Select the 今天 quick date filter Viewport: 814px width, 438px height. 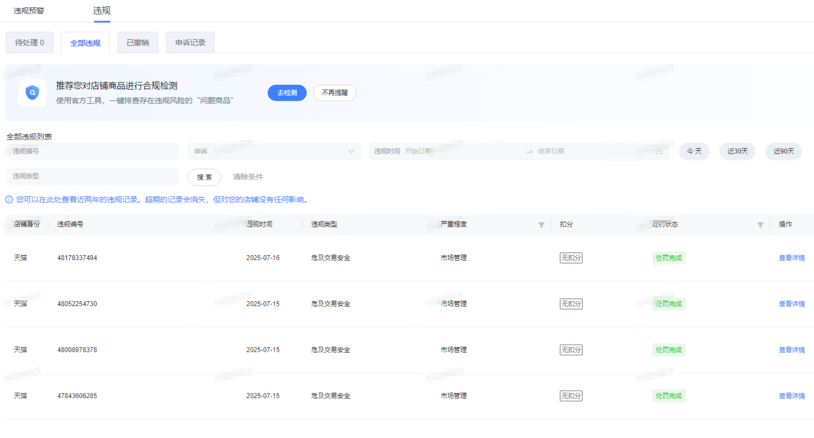[694, 151]
